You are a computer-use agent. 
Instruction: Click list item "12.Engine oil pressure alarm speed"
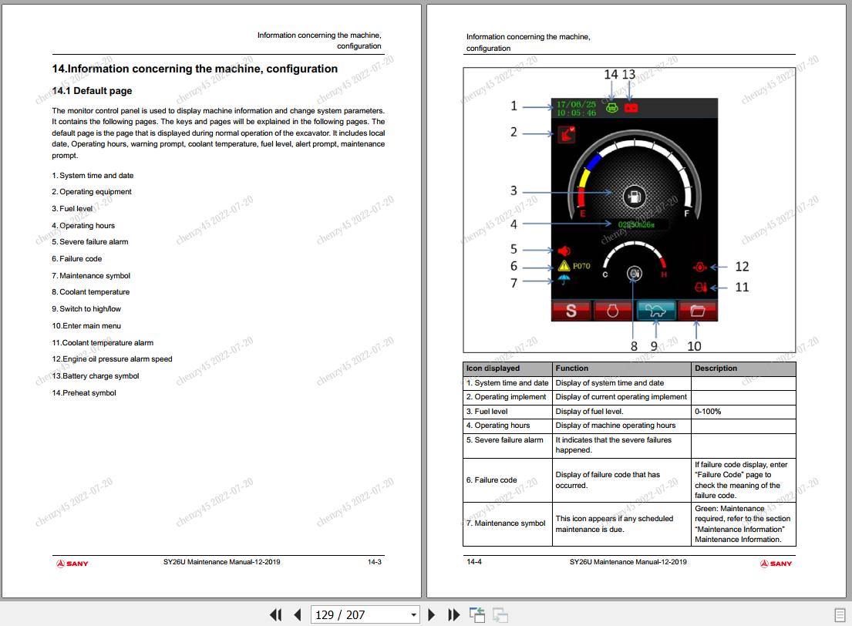(x=112, y=358)
